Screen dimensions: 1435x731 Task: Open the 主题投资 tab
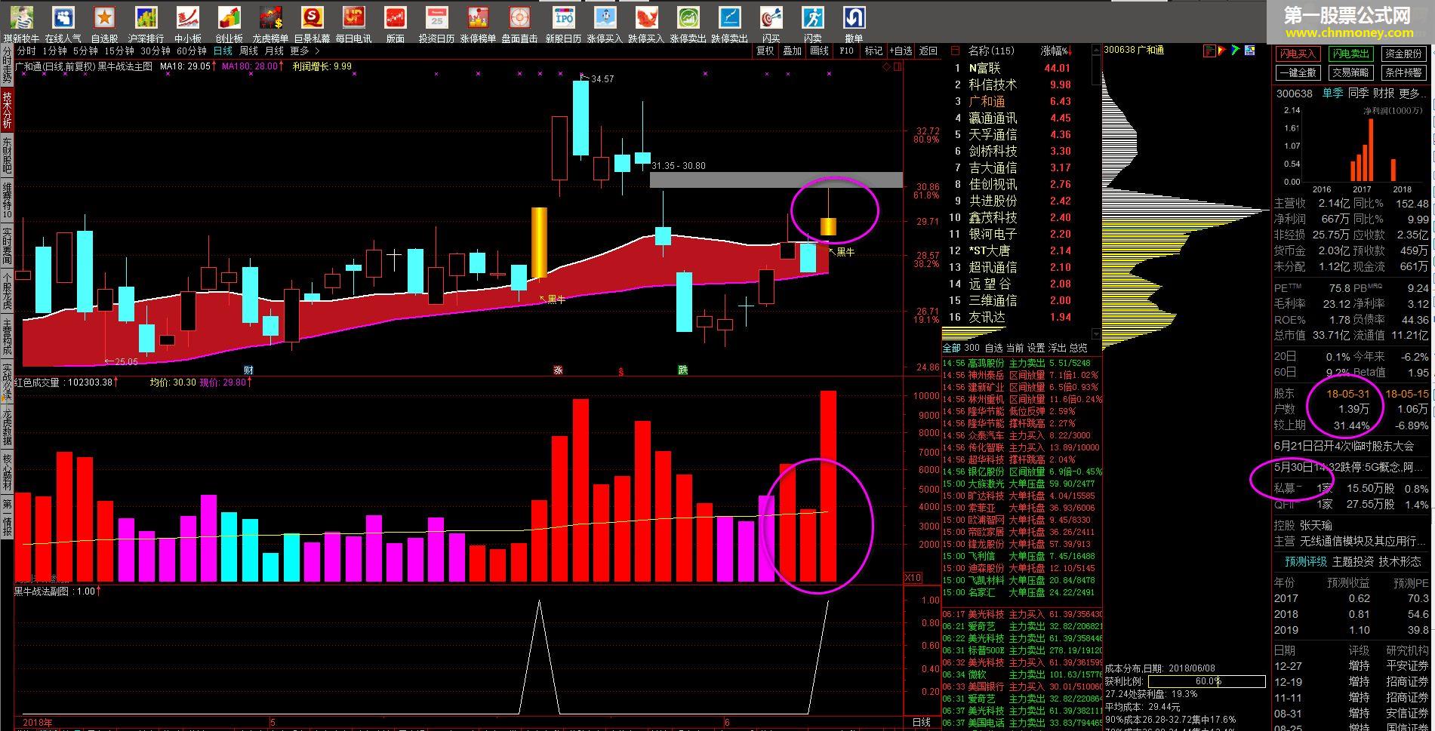point(1353,561)
